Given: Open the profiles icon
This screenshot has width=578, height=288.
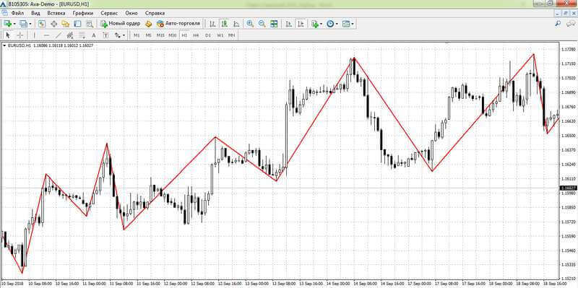Looking at the screenshot, I should 24,24.
